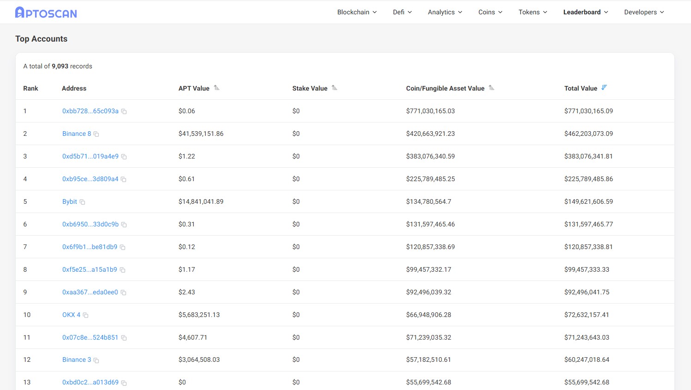Open account 0xbb728...65c093a
This screenshot has width=691, height=390.
[x=91, y=111]
